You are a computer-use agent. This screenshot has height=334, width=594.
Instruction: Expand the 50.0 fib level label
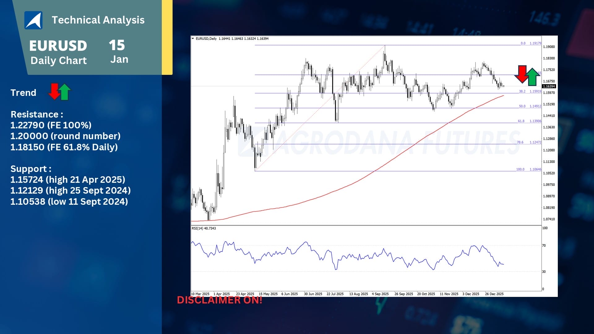[x=523, y=106]
